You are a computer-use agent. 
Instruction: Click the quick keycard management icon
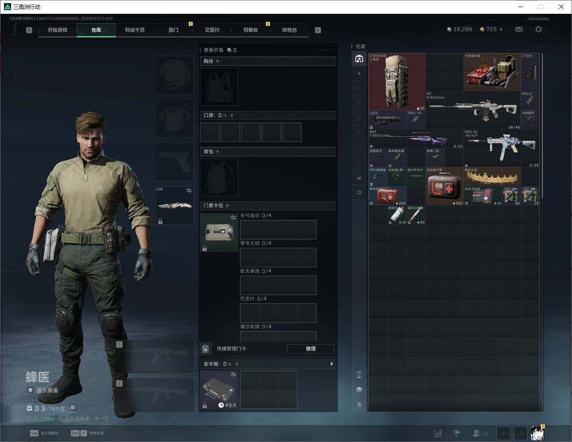click(x=205, y=348)
